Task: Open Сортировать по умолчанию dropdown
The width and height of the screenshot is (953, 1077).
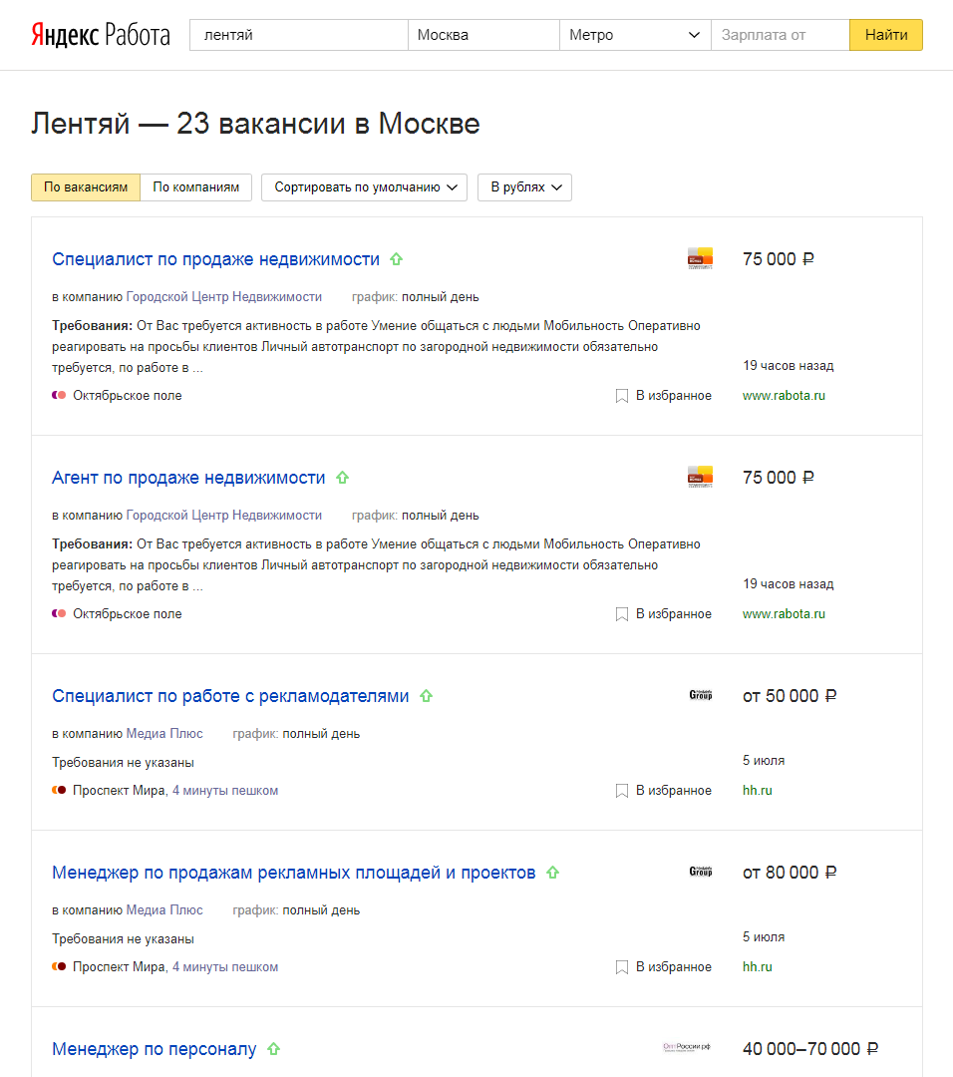Action: pyautogui.click(x=364, y=187)
